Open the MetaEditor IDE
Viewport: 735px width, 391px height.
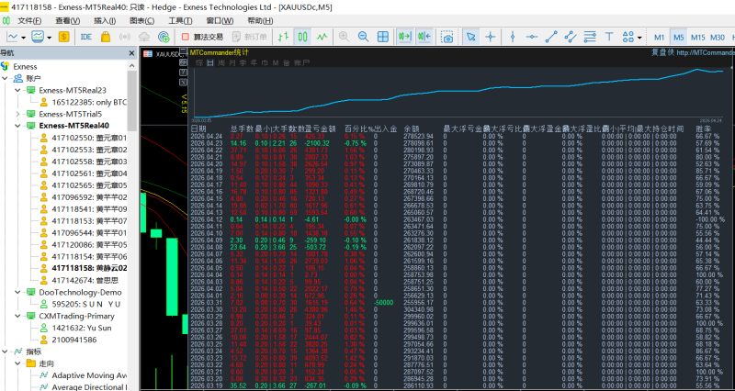pyautogui.click(x=86, y=37)
